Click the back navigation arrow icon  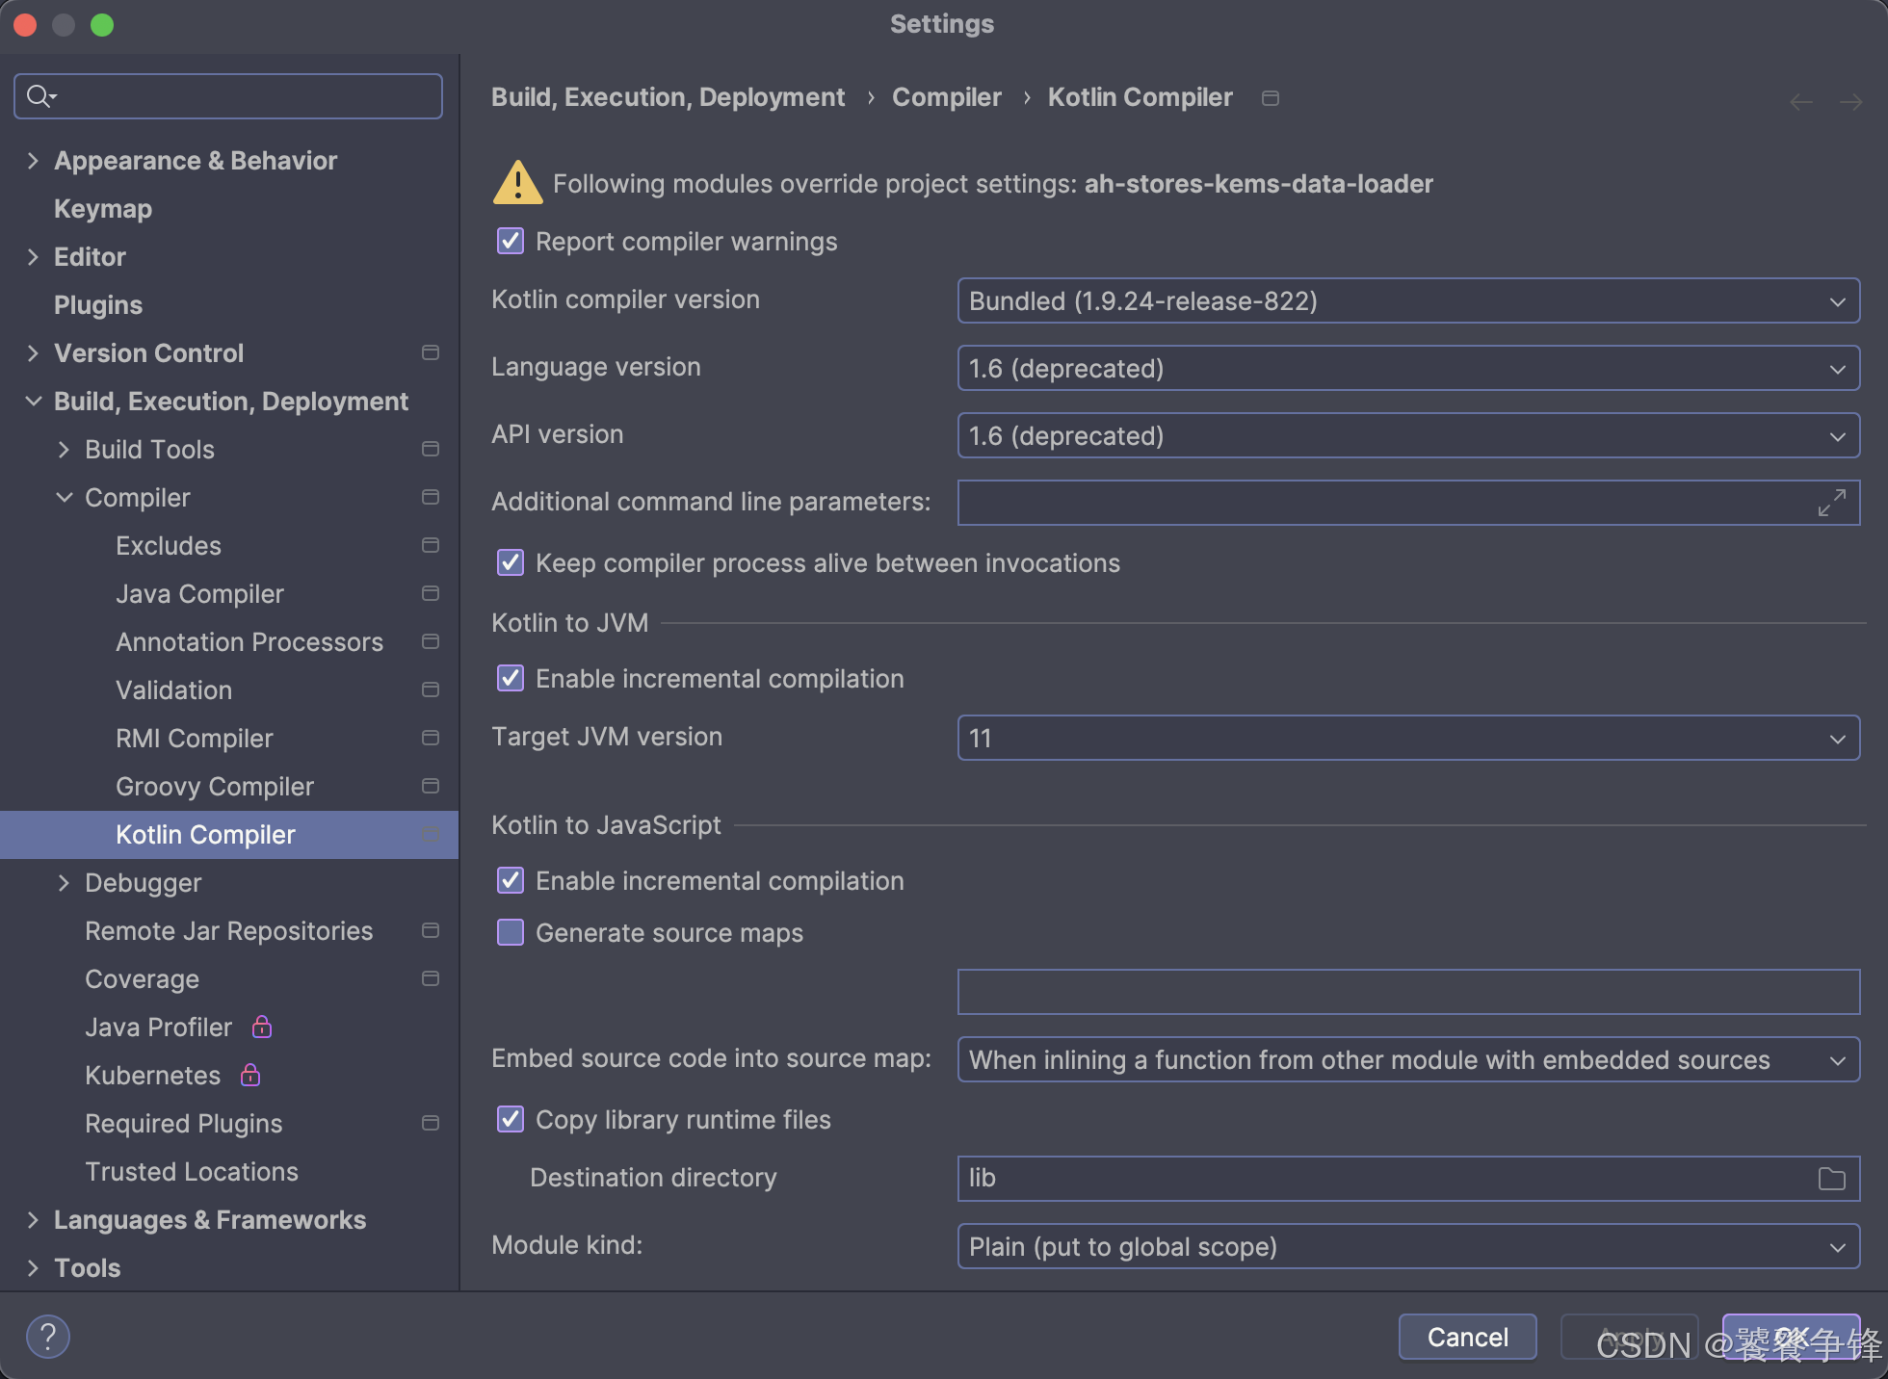point(1800,102)
